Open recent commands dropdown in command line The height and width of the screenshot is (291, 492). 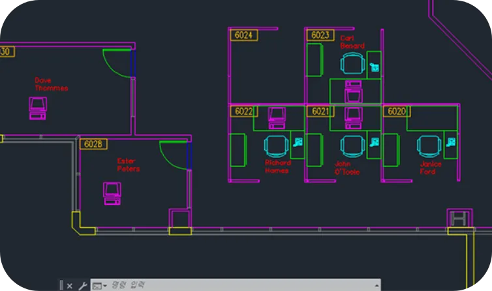click(x=100, y=286)
